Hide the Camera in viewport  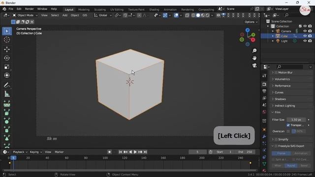pos(305,31)
